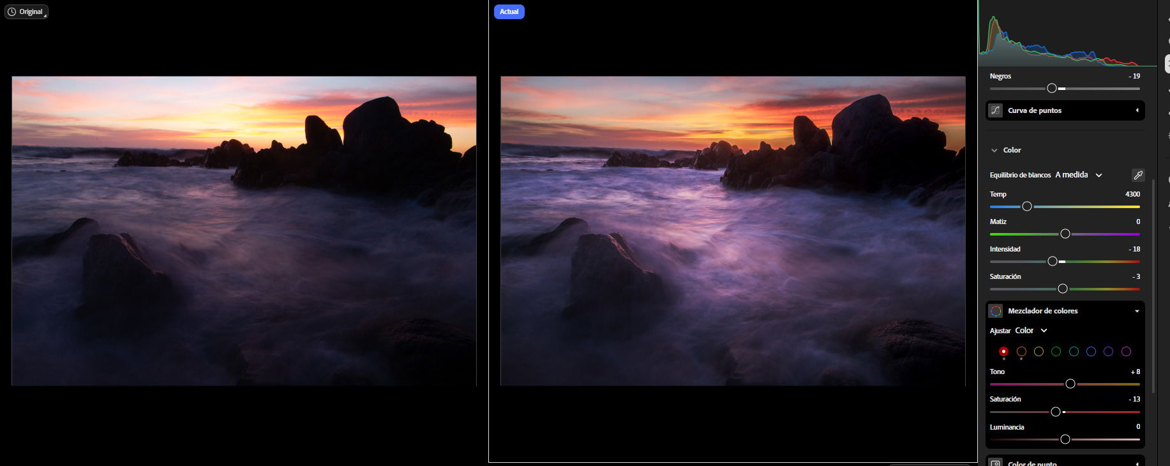Click the edited Actual photo preview
Viewport: 1170px width, 466px height.
(733, 231)
